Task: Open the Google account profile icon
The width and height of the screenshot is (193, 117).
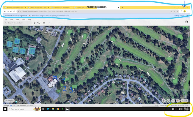Action: point(186,22)
